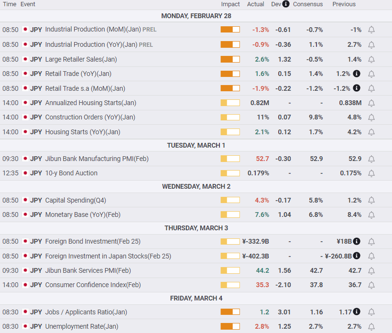Toggle notification bell for Capital Spending(Q4)
Viewport: 392px width, 333px height.
coord(371,200)
